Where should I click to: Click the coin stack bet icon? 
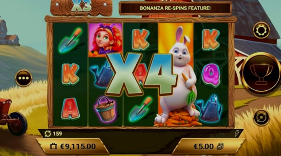click(x=220, y=147)
